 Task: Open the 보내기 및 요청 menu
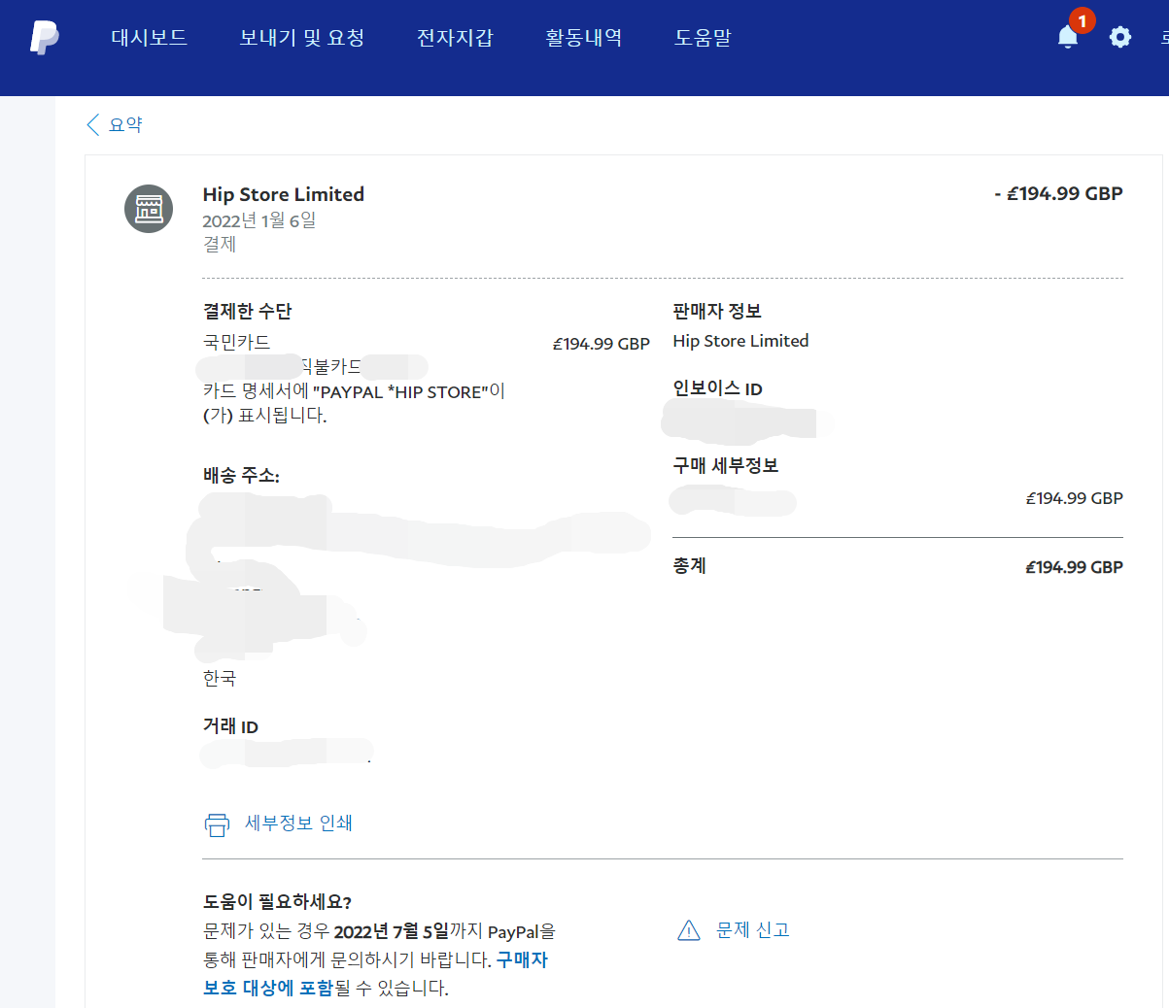pos(302,38)
